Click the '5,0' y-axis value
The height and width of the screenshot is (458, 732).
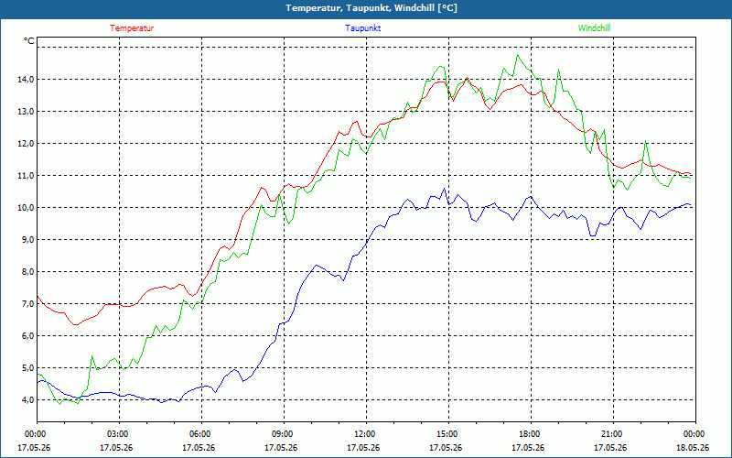point(28,368)
